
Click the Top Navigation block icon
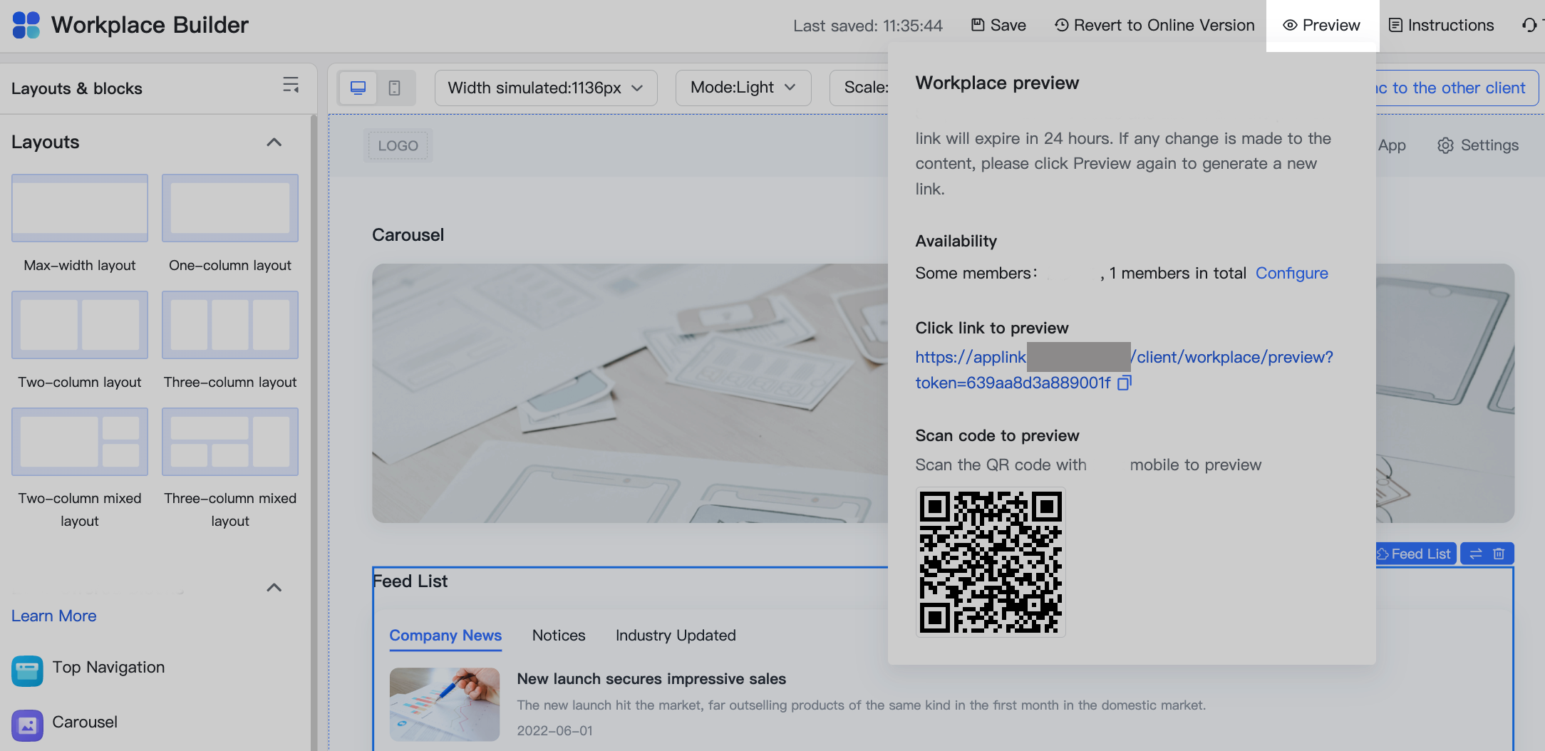coord(27,670)
